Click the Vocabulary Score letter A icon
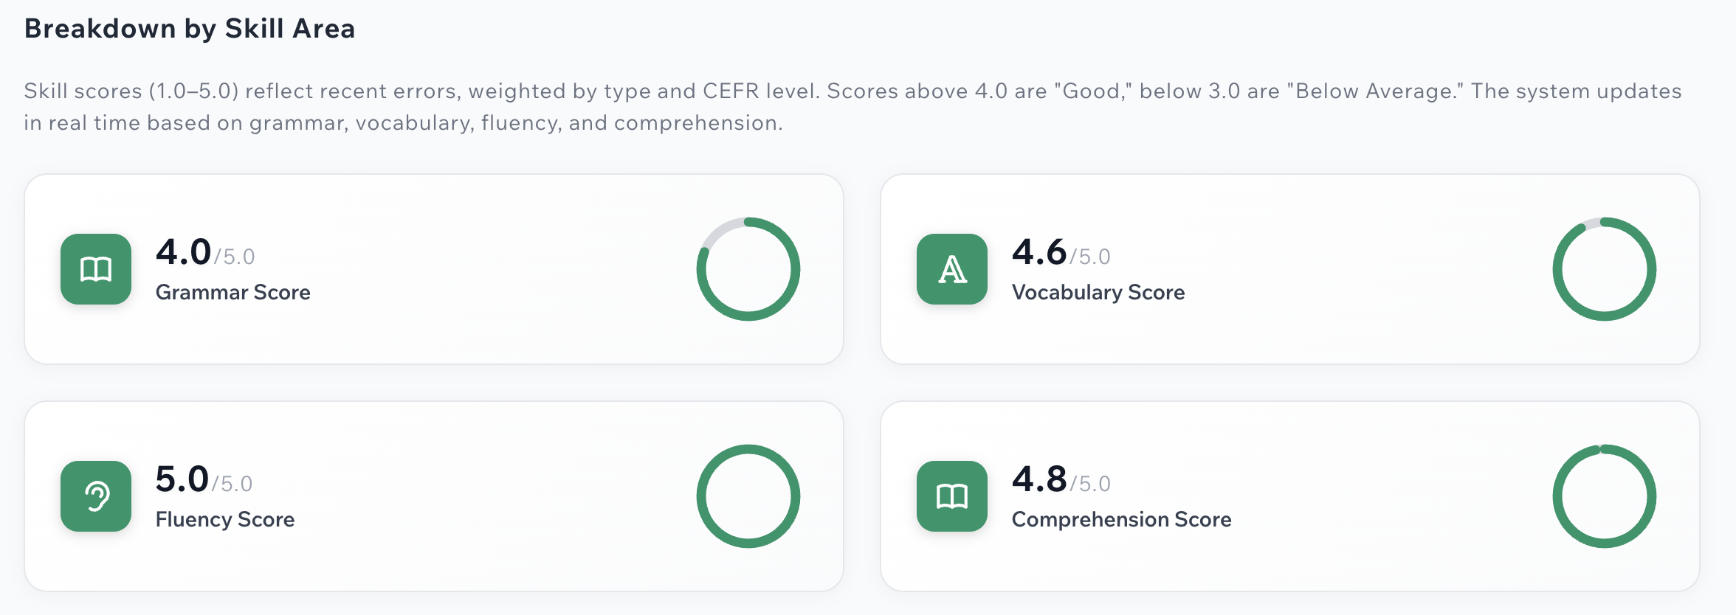 click(x=952, y=269)
